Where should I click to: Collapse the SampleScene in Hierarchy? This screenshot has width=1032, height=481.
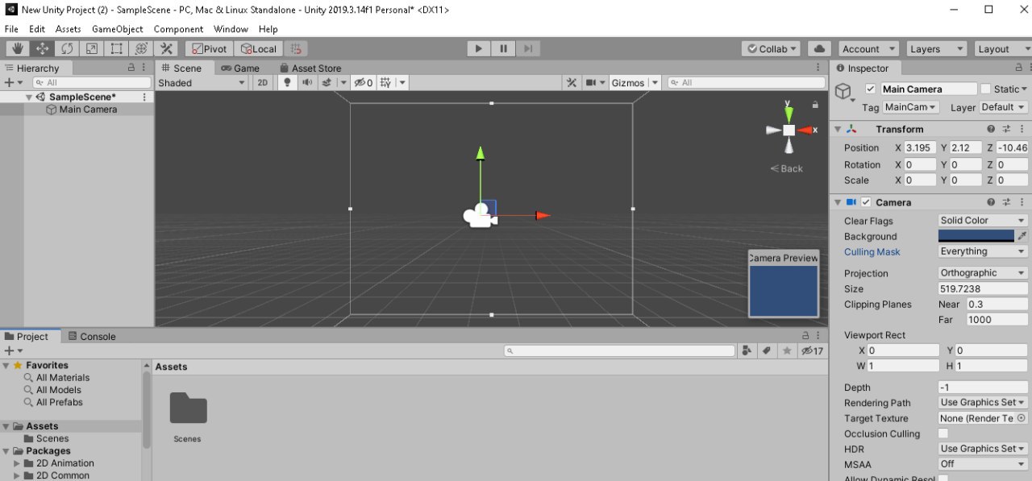click(x=29, y=97)
